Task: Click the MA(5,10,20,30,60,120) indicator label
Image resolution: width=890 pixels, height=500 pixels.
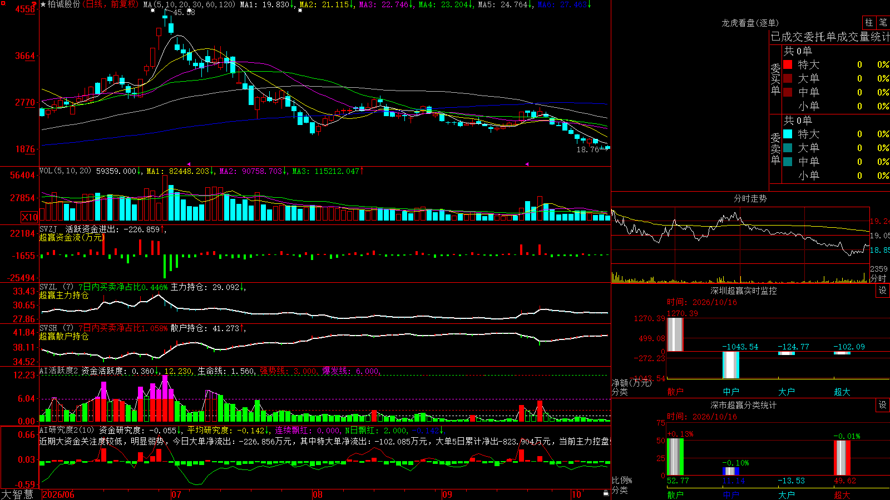Action: click(190, 4)
